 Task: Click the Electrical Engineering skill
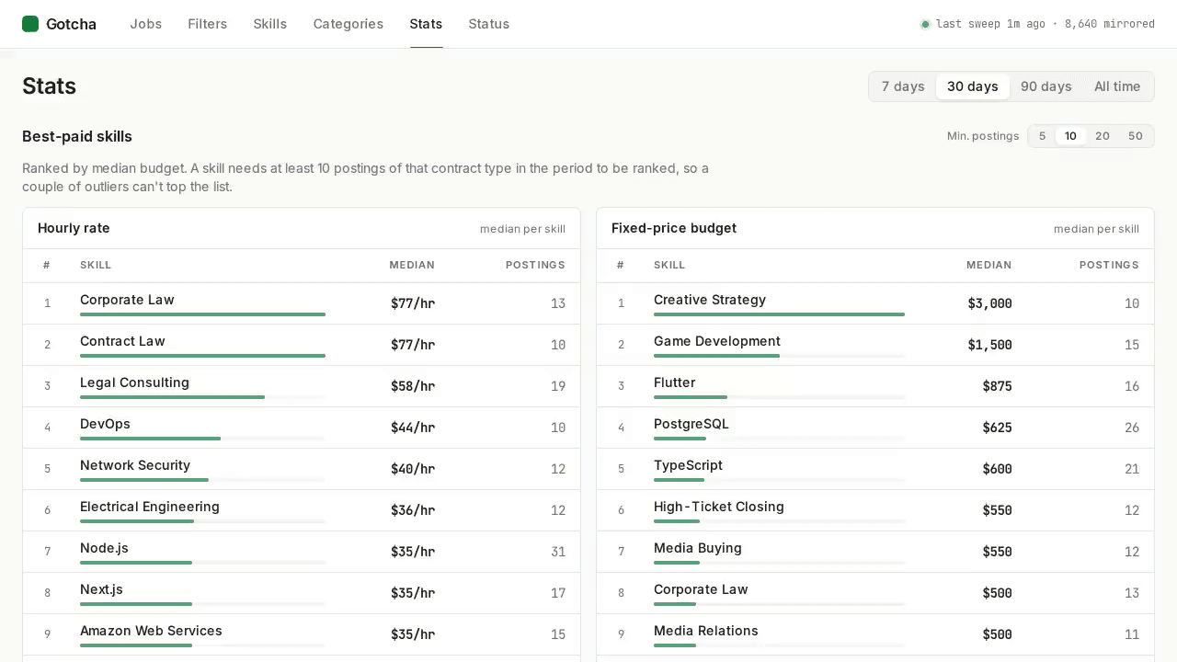point(150,507)
